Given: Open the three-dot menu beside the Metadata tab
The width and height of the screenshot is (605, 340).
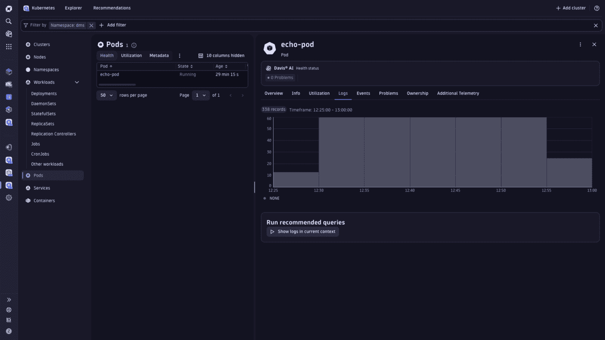Looking at the screenshot, I should click(179, 55).
